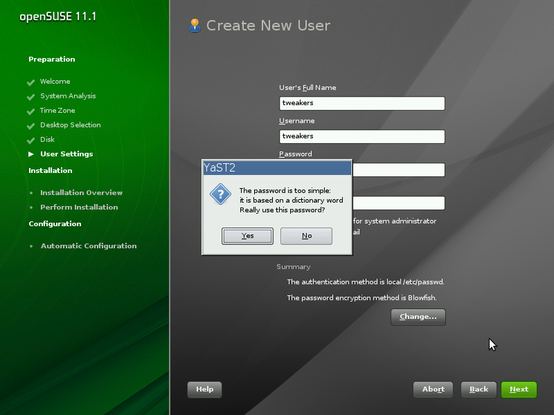The height and width of the screenshot is (415, 554).
Task: Select Desktop Selection step in sidebar
Action: pos(71,125)
